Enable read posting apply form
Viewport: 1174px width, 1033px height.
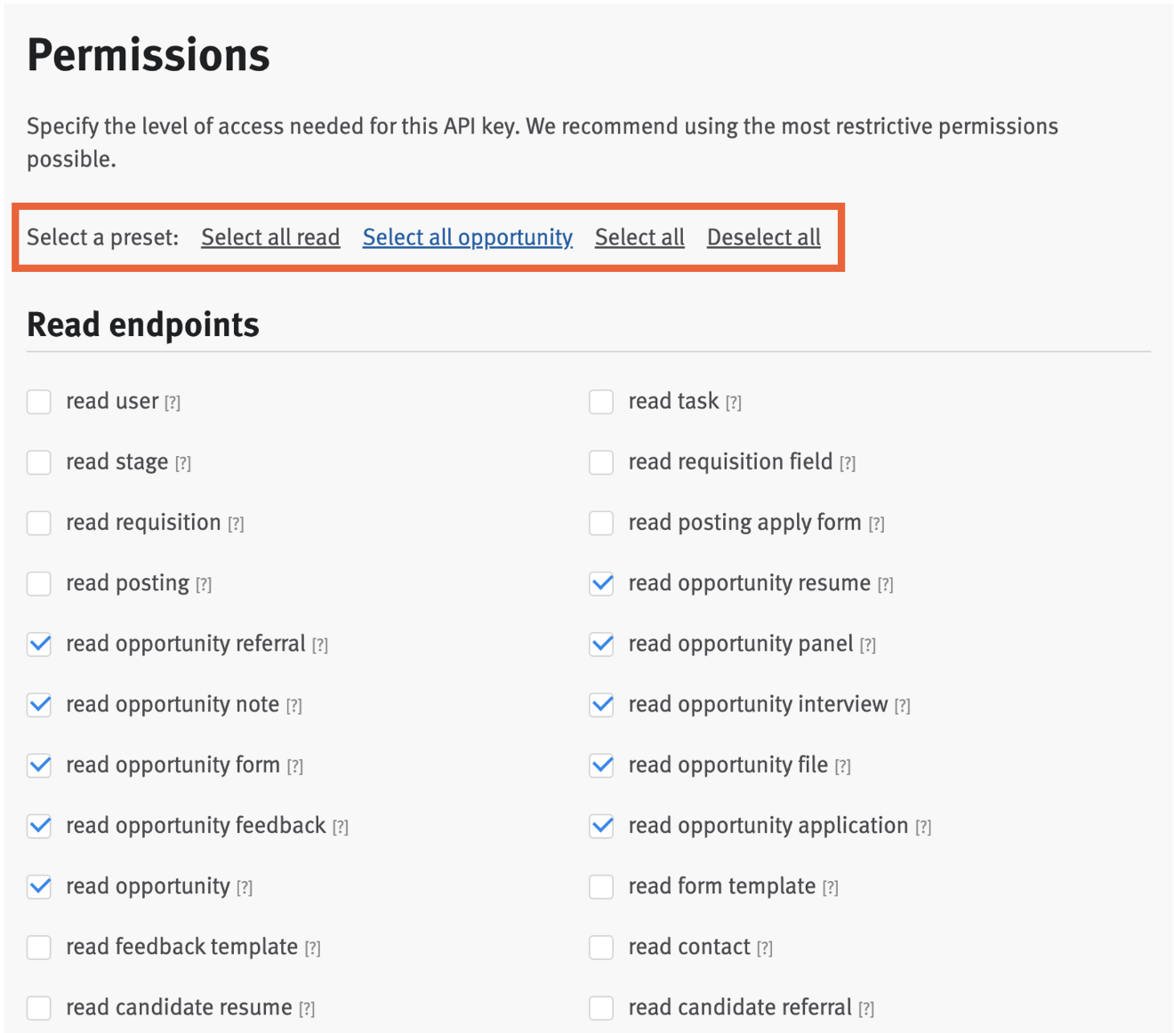(600, 523)
